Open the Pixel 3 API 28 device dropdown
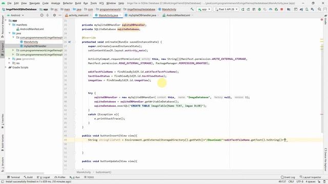Image resolution: width=328 pixels, height=184 pixels. [227, 9]
